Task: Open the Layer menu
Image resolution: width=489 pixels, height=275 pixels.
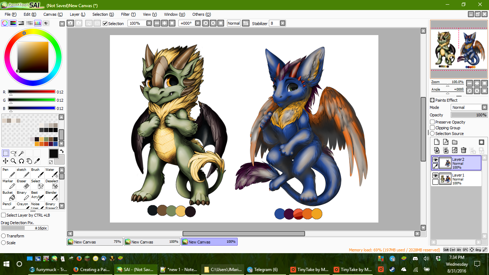Action: point(77,14)
